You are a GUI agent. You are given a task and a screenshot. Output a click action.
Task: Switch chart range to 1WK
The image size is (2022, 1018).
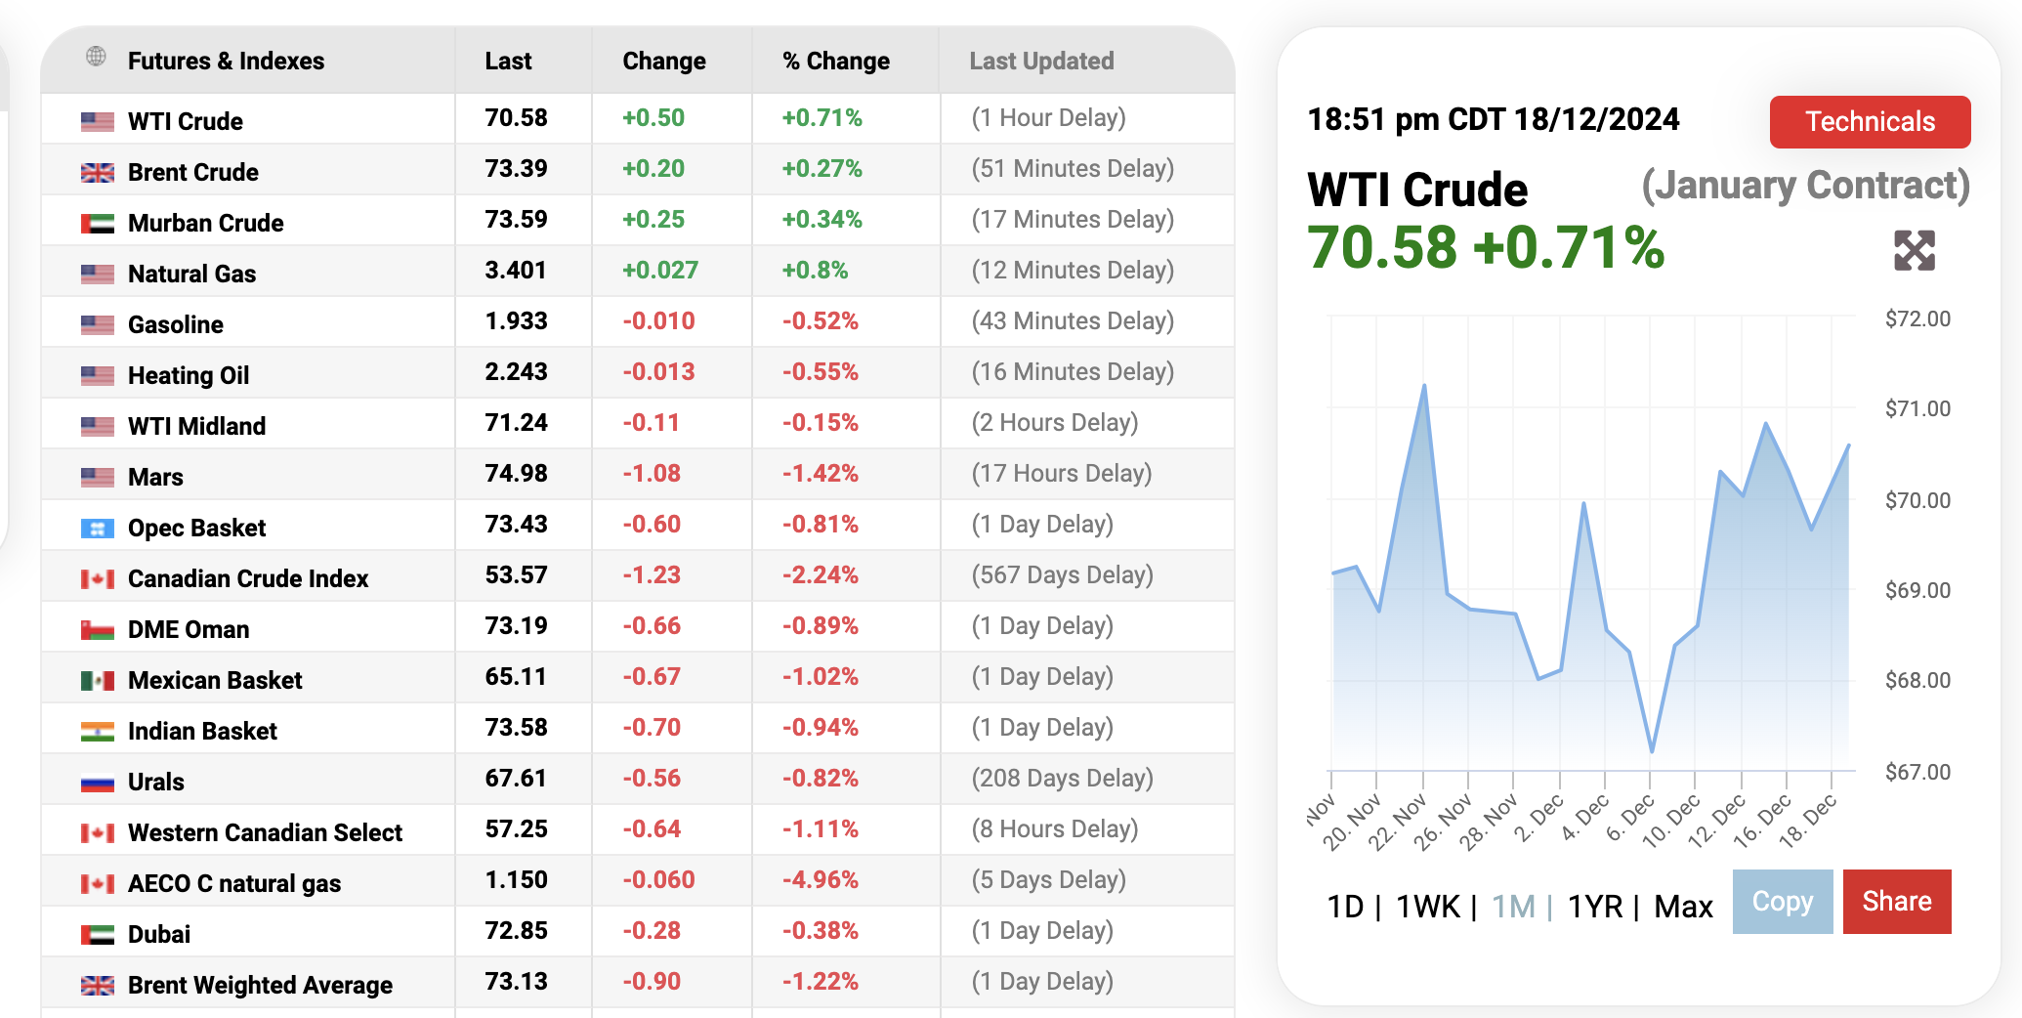(1427, 907)
